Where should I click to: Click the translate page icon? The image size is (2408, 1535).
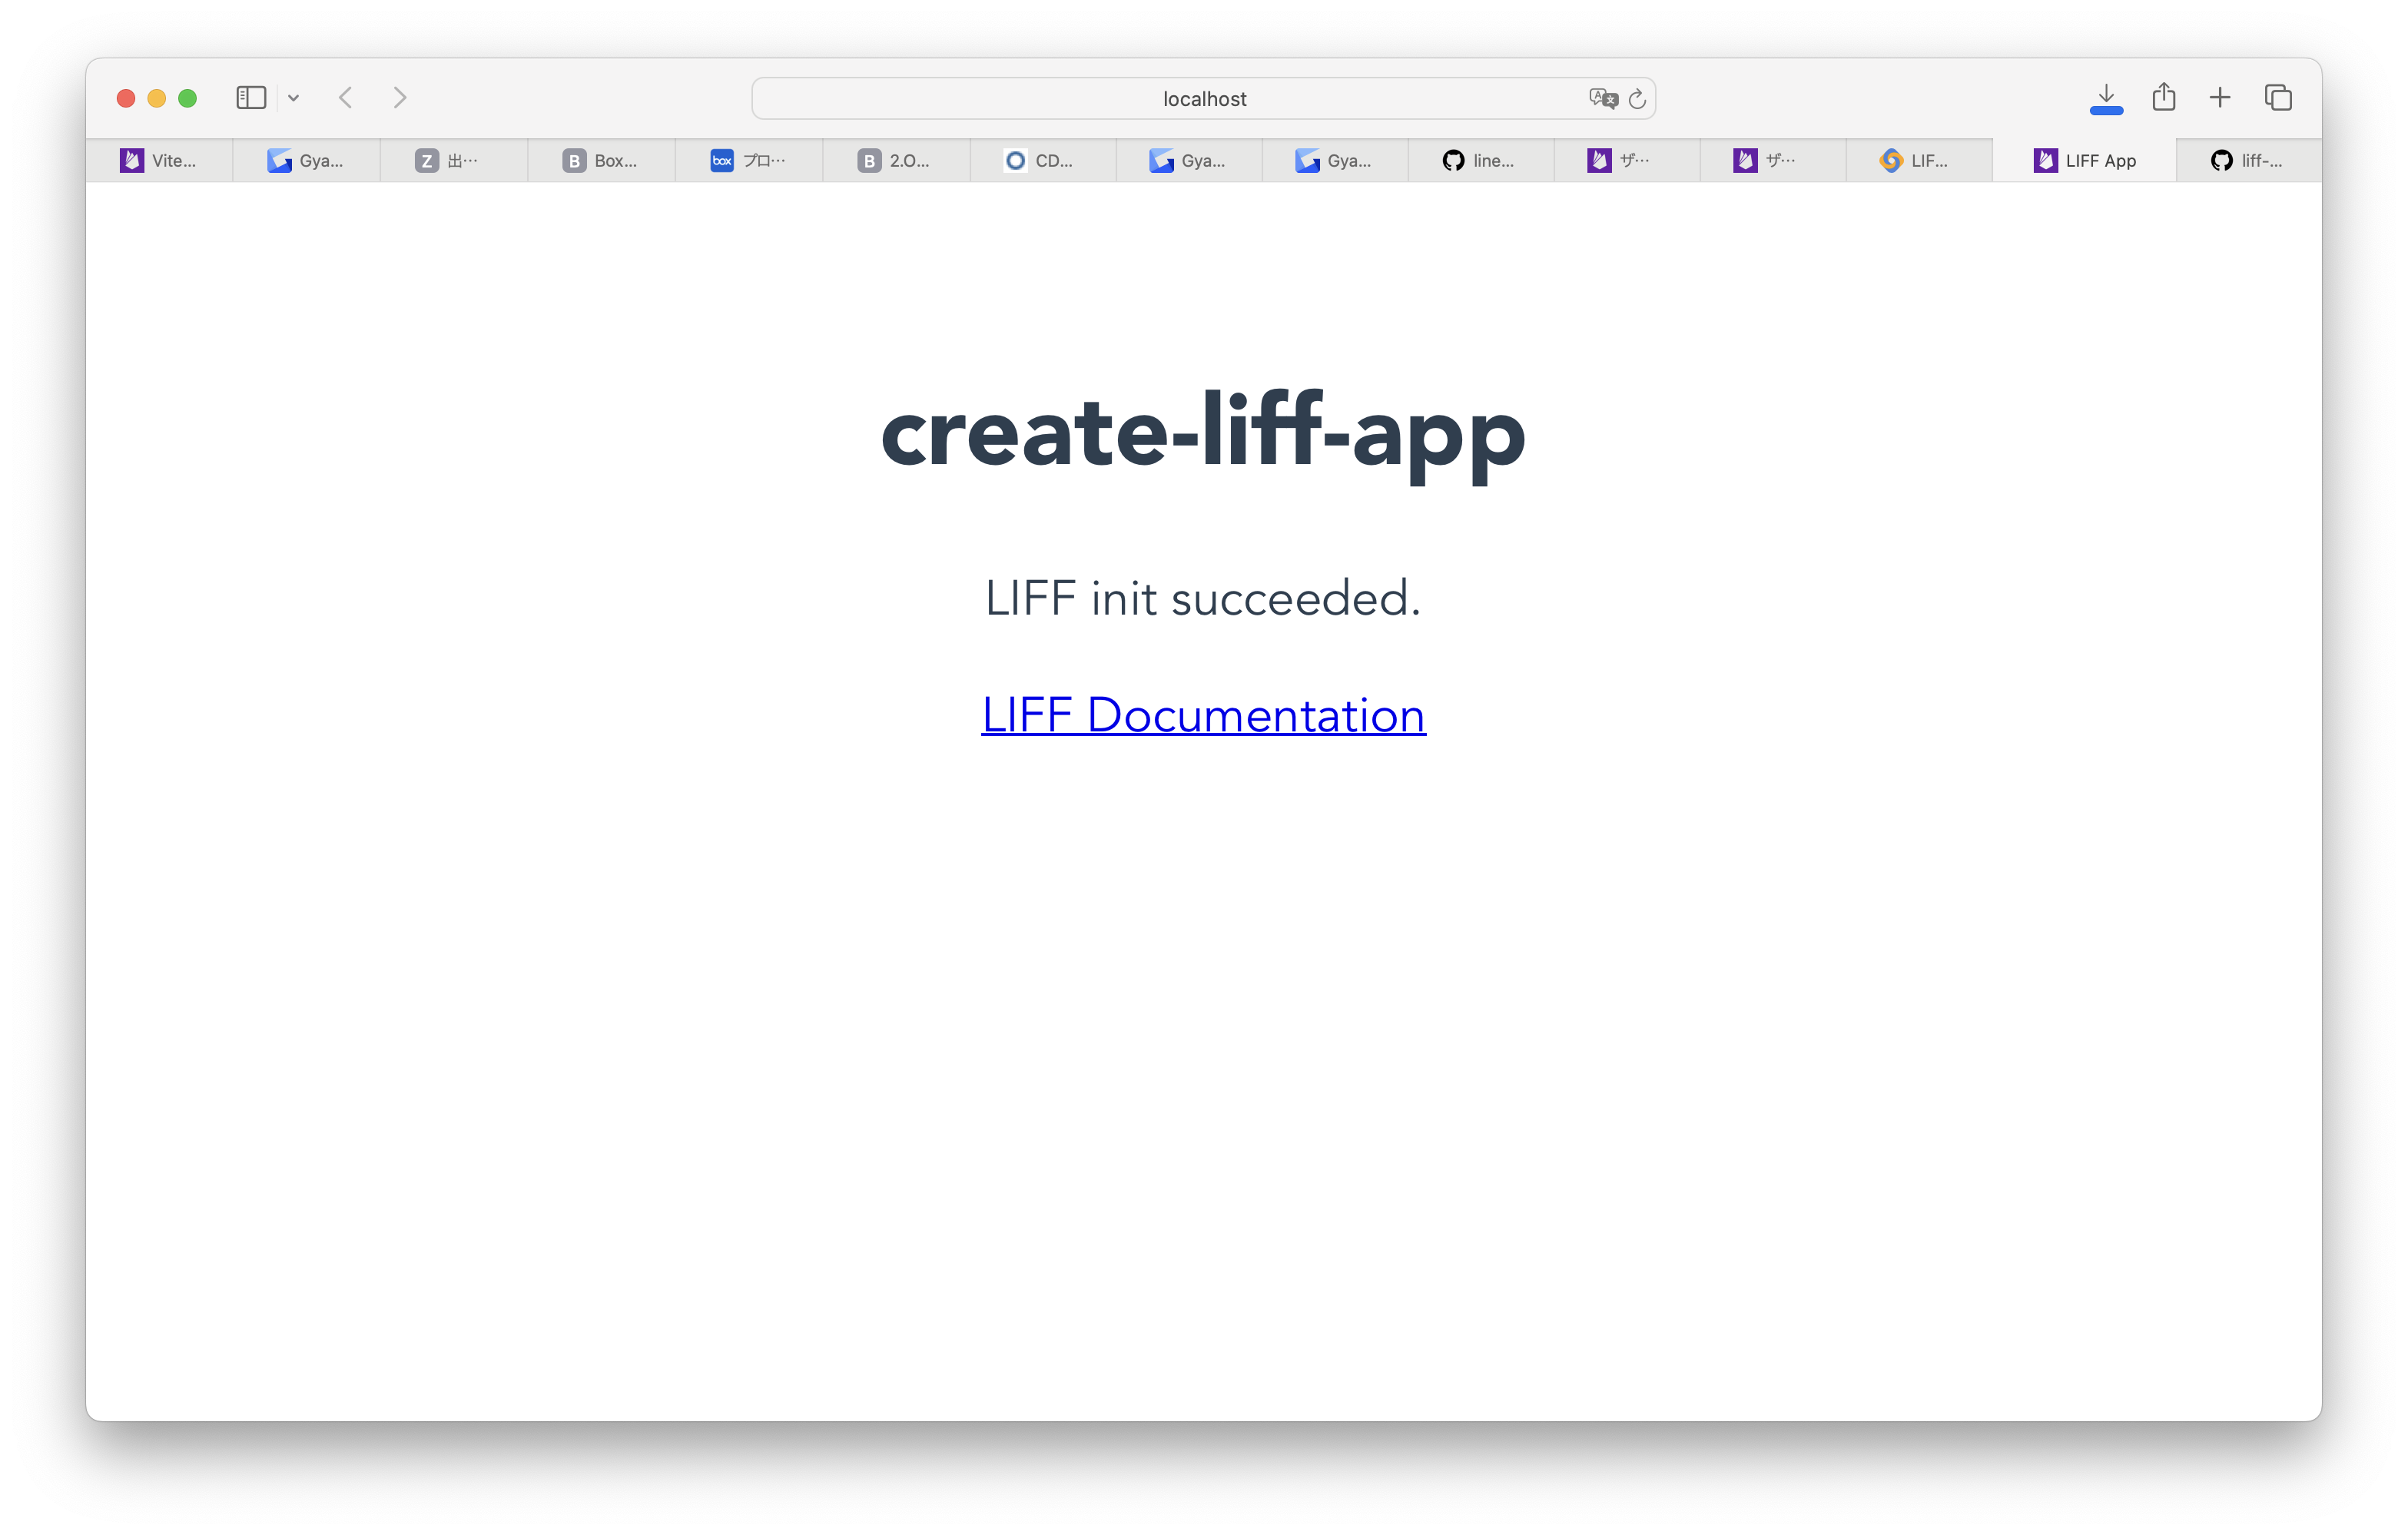[x=1602, y=98]
